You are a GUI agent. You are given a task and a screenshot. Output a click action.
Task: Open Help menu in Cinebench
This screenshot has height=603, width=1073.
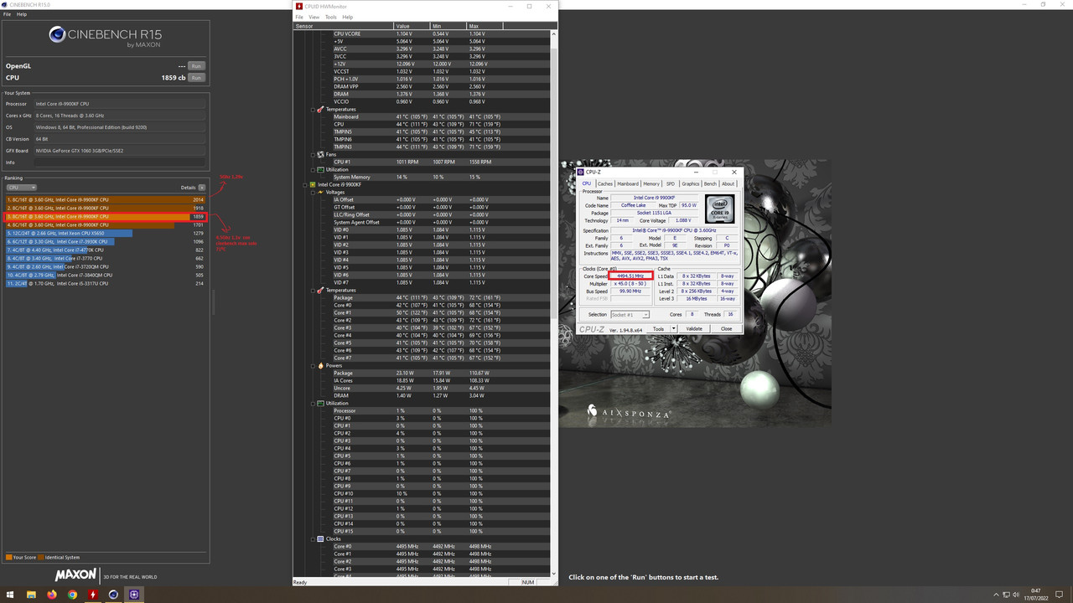point(22,14)
